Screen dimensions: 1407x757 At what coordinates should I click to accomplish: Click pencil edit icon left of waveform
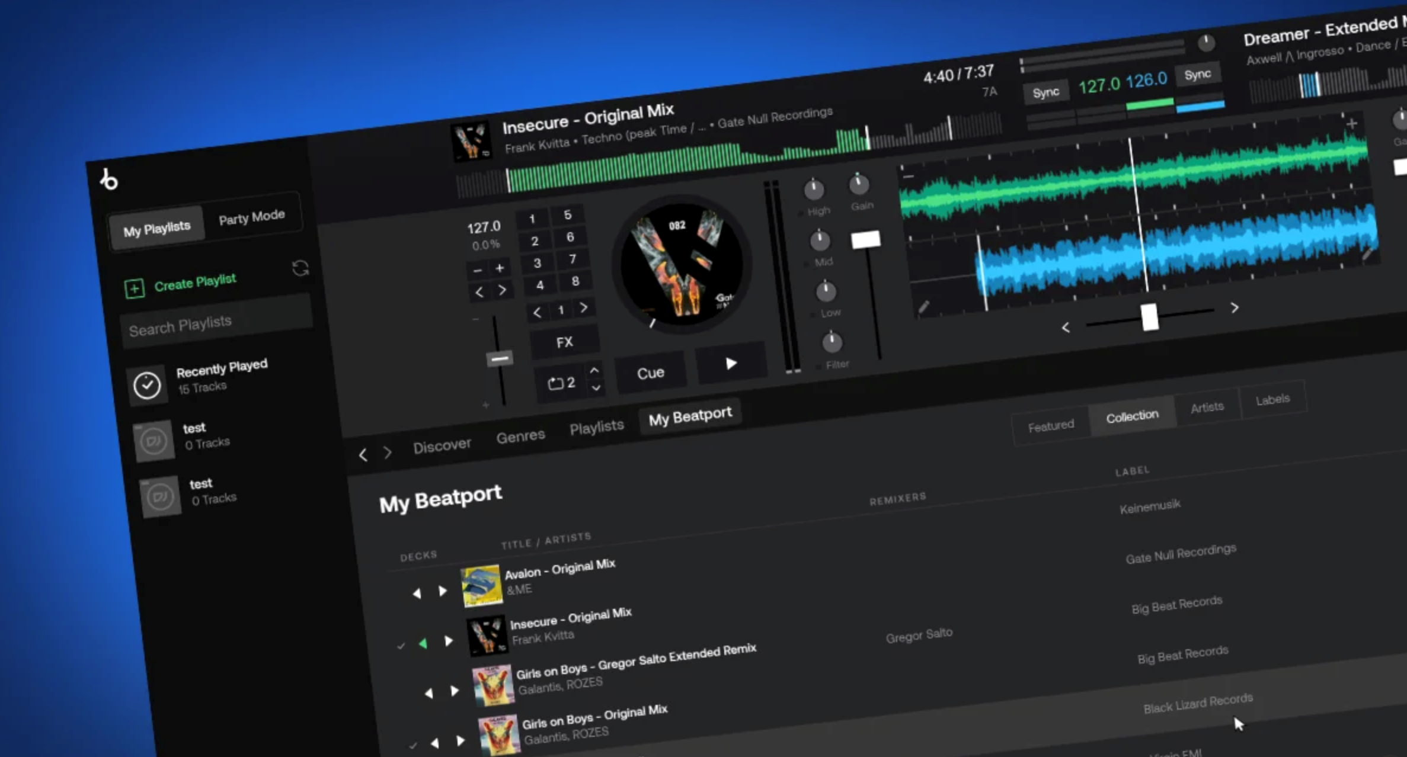coord(923,307)
